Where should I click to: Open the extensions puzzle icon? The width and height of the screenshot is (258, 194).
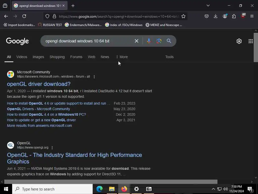pos(234,16)
